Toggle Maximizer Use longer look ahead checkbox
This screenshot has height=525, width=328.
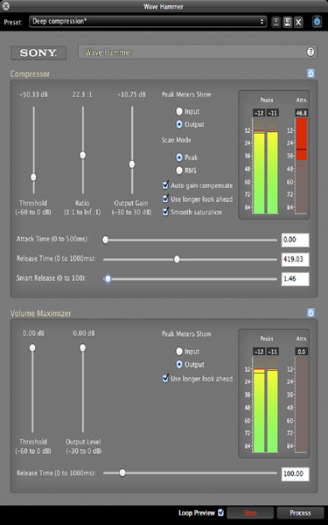[x=165, y=378]
